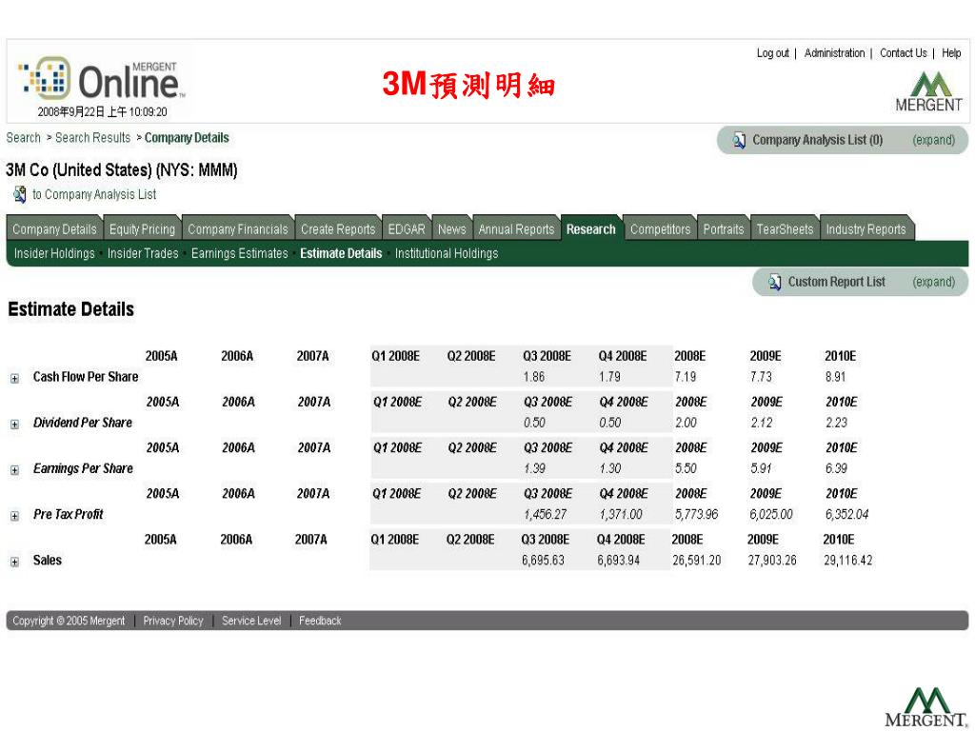Click Pre Tax Profit value 6,025.00

(771, 515)
